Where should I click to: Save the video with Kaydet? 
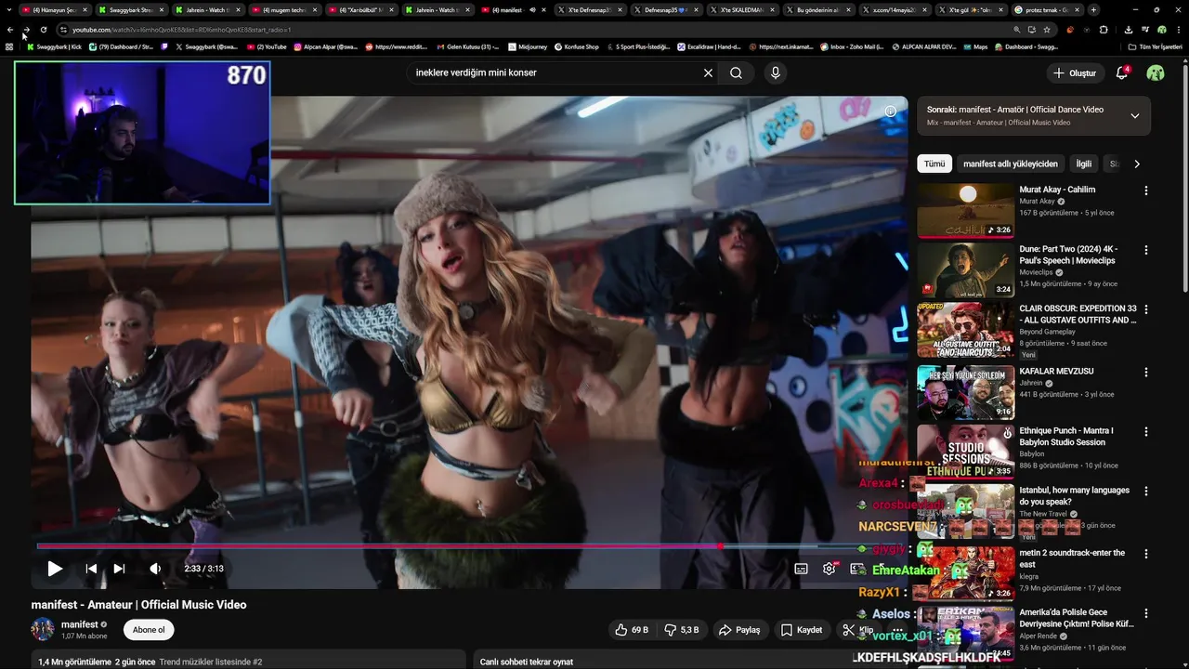(802, 630)
